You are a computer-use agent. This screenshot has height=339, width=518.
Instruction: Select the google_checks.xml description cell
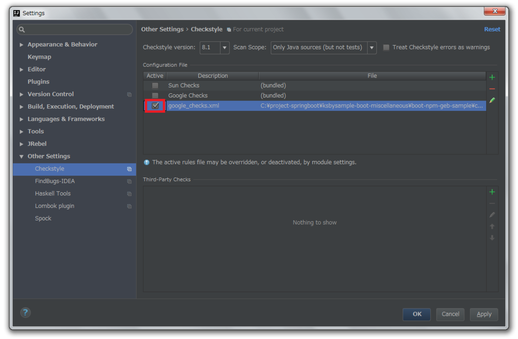212,106
